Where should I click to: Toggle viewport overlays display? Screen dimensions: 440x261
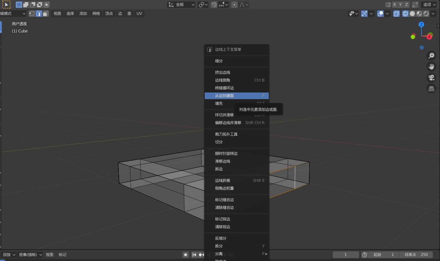[381, 14]
